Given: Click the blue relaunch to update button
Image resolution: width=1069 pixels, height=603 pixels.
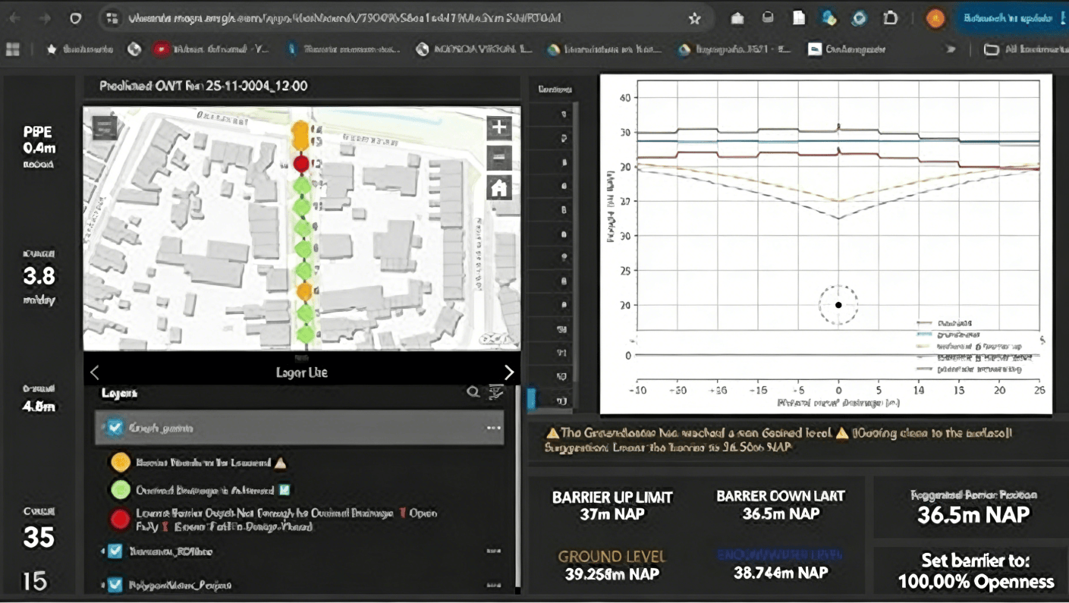Looking at the screenshot, I should click(1009, 19).
